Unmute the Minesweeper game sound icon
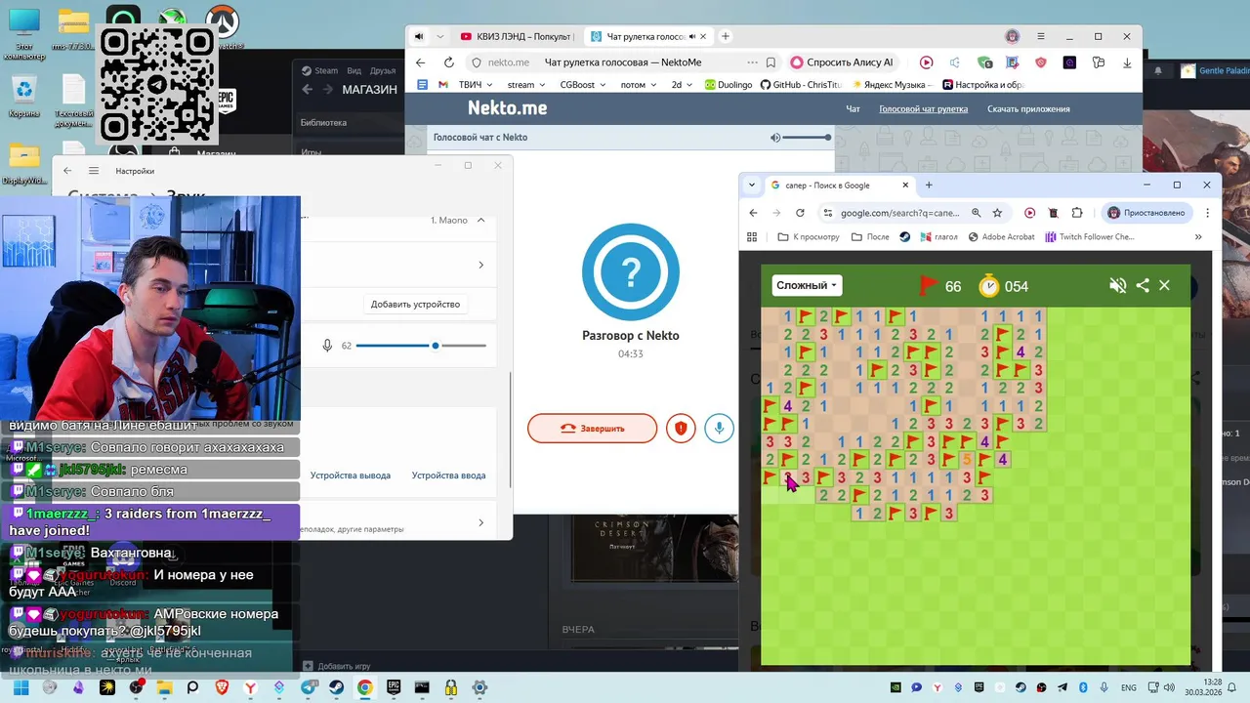 coord(1118,285)
